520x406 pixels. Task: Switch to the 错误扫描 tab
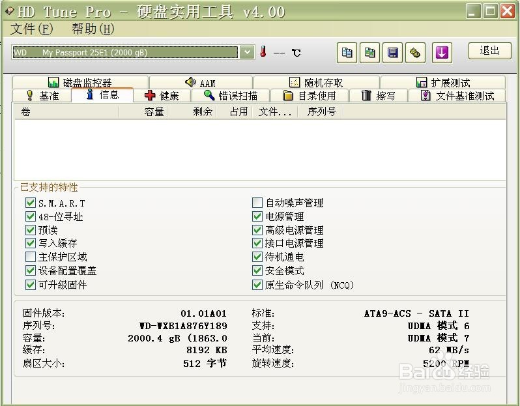[231, 96]
